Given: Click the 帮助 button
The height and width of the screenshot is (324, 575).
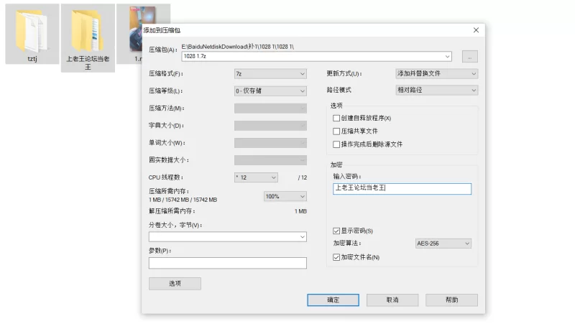Looking at the screenshot, I should [451, 300].
